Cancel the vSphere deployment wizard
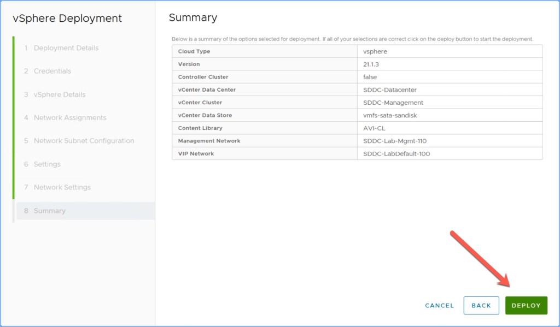Image resolution: width=560 pixels, height=327 pixels. pos(439,306)
